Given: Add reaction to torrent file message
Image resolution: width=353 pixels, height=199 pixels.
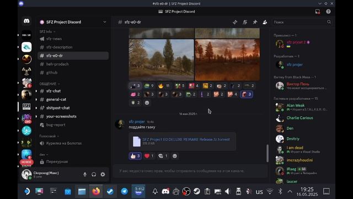Looking at the screenshot, I should coord(175,156).
